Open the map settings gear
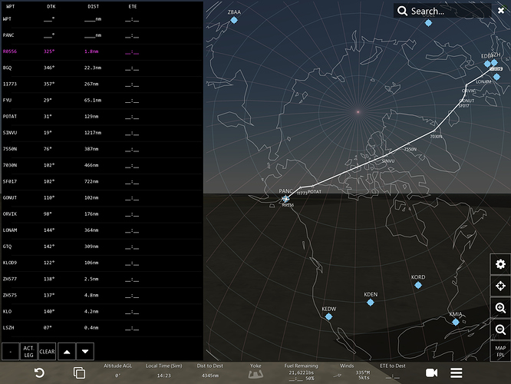The image size is (511, 384). point(500,264)
